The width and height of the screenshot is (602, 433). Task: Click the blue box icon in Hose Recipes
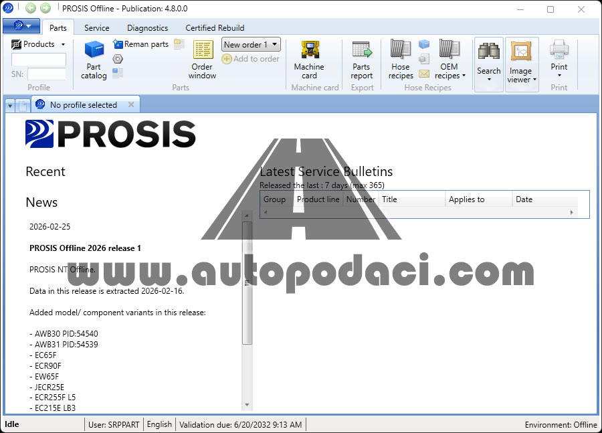[424, 44]
